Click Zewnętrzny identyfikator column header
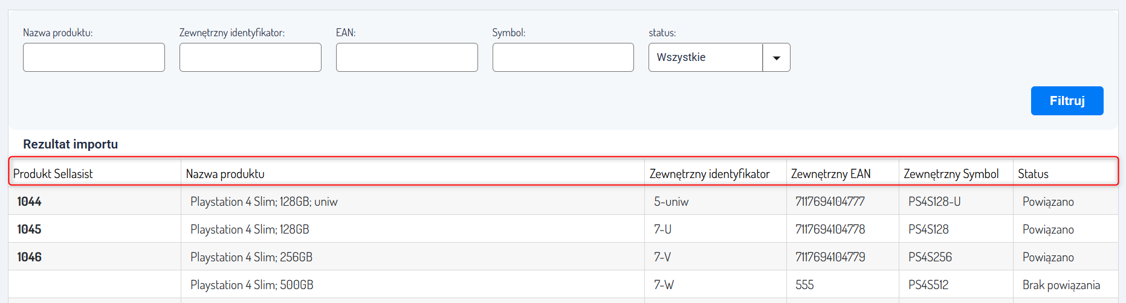 pyautogui.click(x=710, y=174)
